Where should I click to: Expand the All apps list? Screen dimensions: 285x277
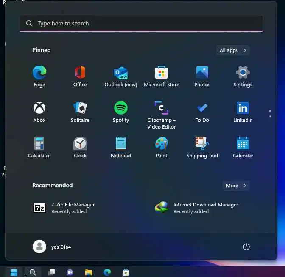(233, 50)
